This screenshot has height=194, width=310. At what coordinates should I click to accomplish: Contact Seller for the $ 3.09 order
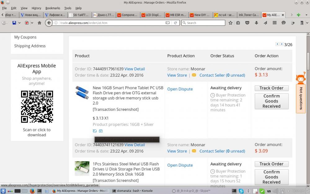222,151
